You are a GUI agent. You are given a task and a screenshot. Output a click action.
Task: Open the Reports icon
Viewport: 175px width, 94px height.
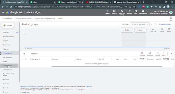coord(114,12)
